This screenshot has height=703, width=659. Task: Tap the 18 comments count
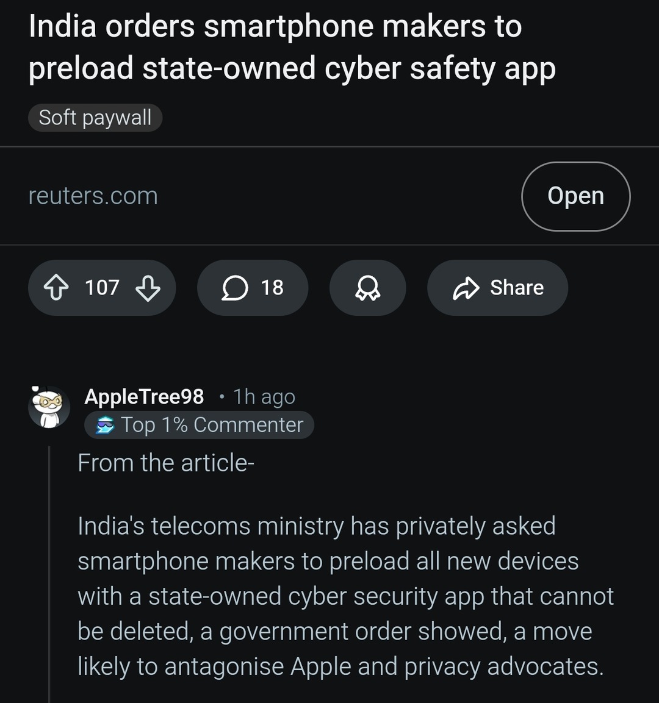(272, 288)
